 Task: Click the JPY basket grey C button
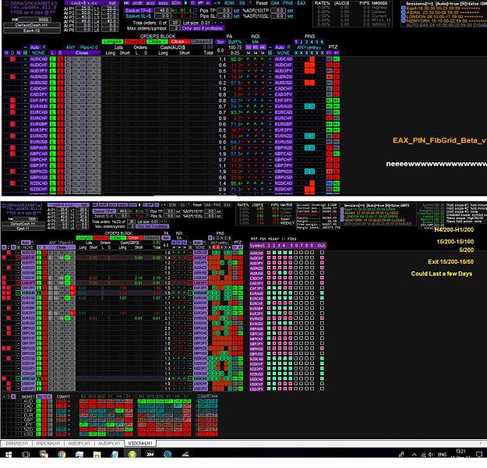pos(51,424)
